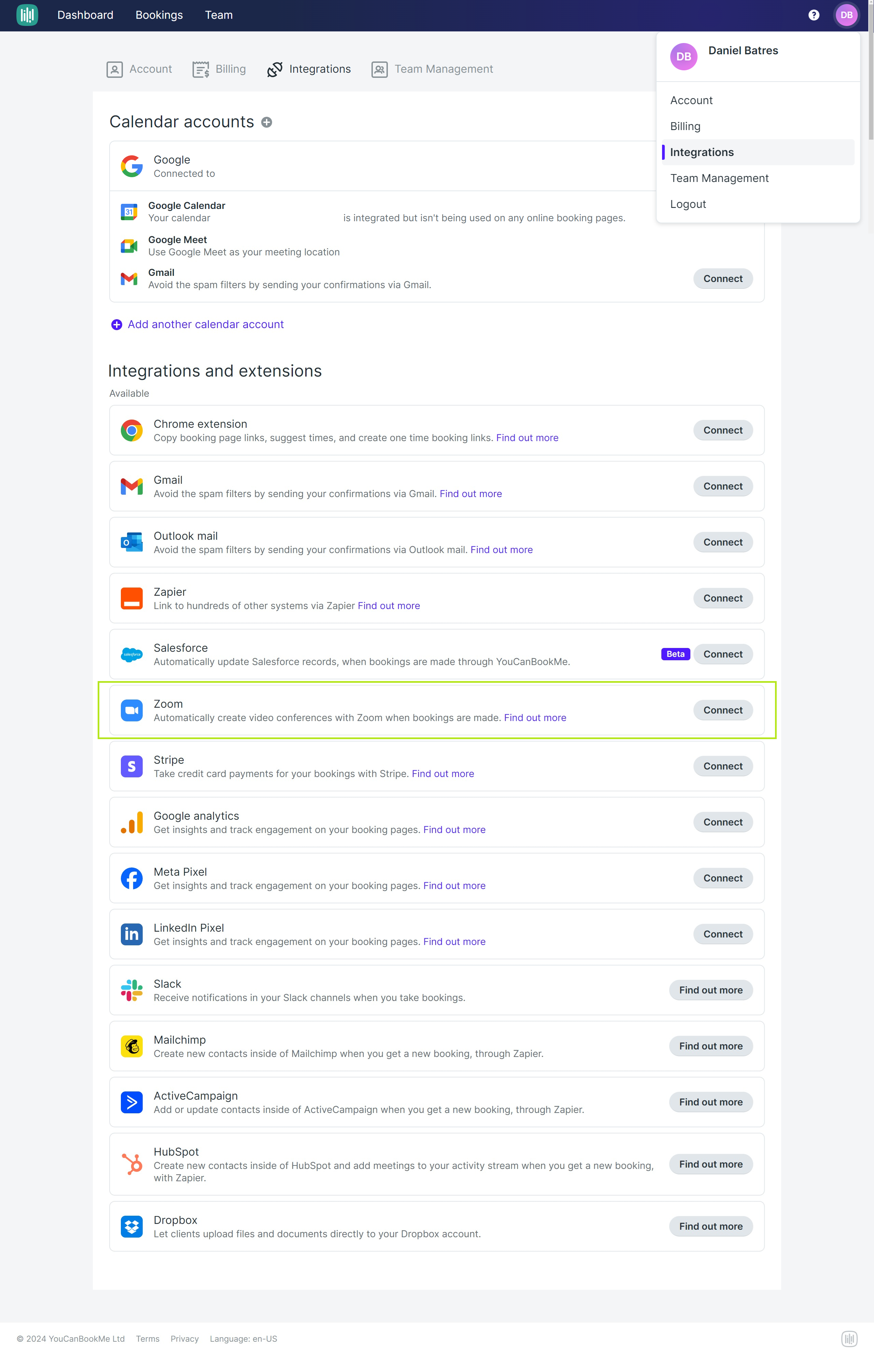Switch to the Billing tab
Viewport: 874px width, 1355px height.
pos(219,69)
